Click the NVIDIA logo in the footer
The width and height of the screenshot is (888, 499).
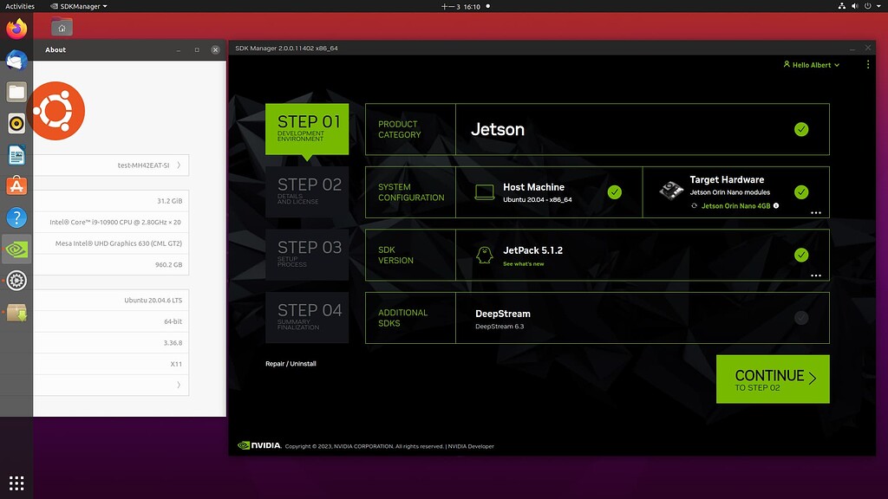tap(257, 445)
